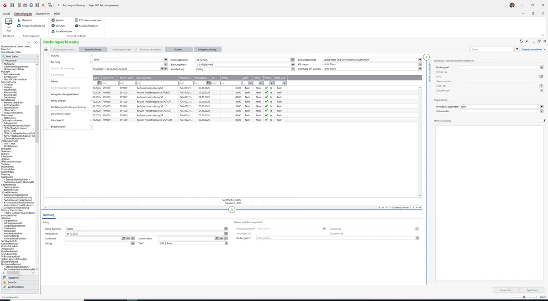
Task: Click the user profile avatar in title bar
Action: tap(512, 5)
